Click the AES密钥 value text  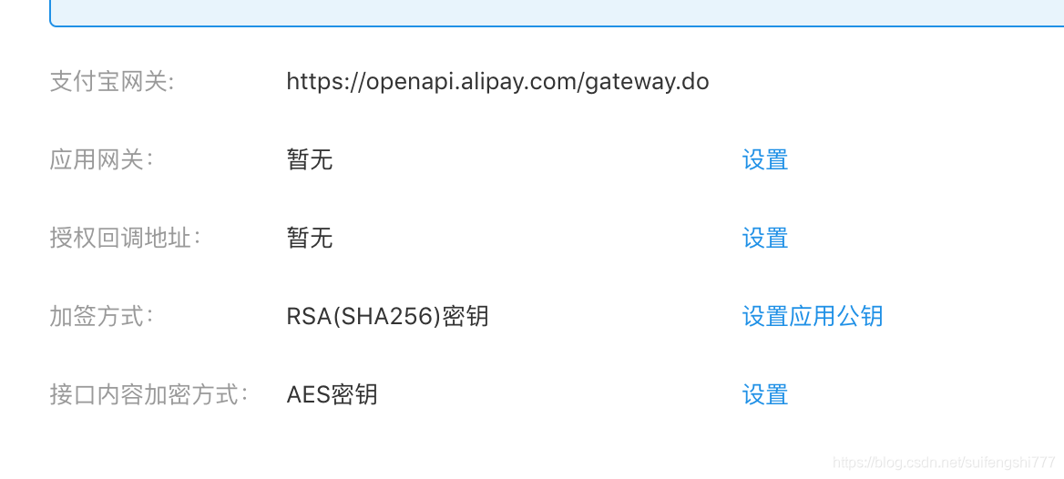(x=332, y=394)
